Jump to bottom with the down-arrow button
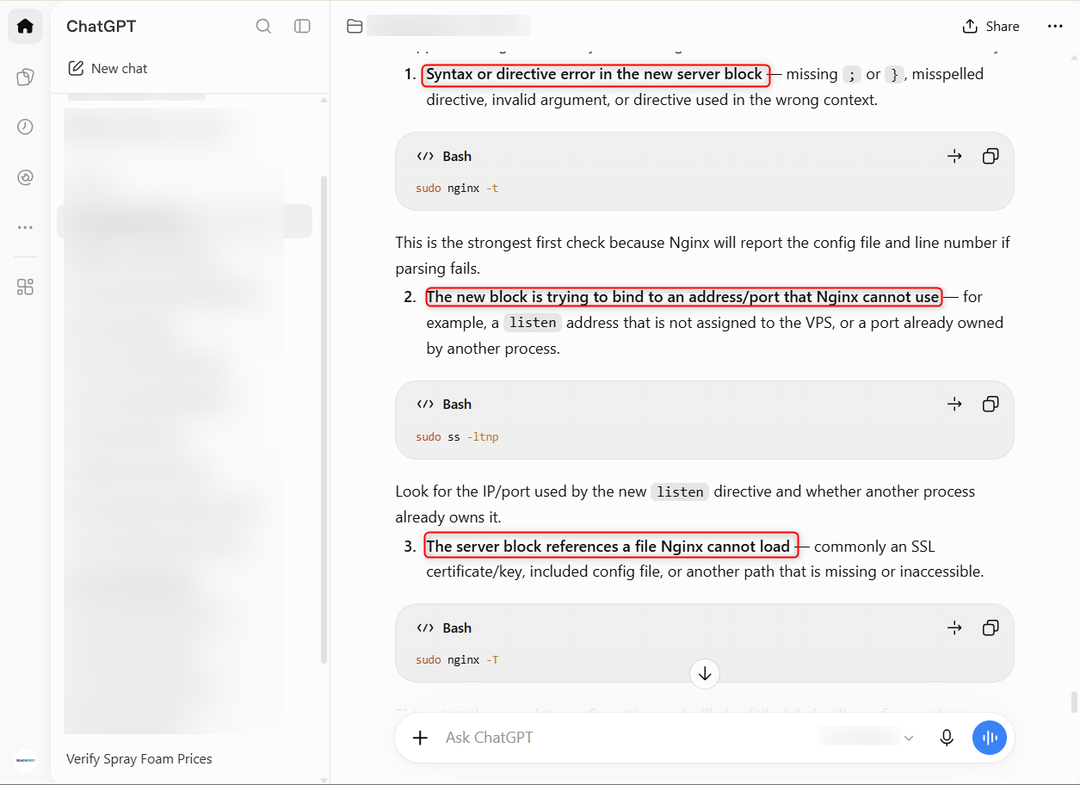 [x=705, y=673]
